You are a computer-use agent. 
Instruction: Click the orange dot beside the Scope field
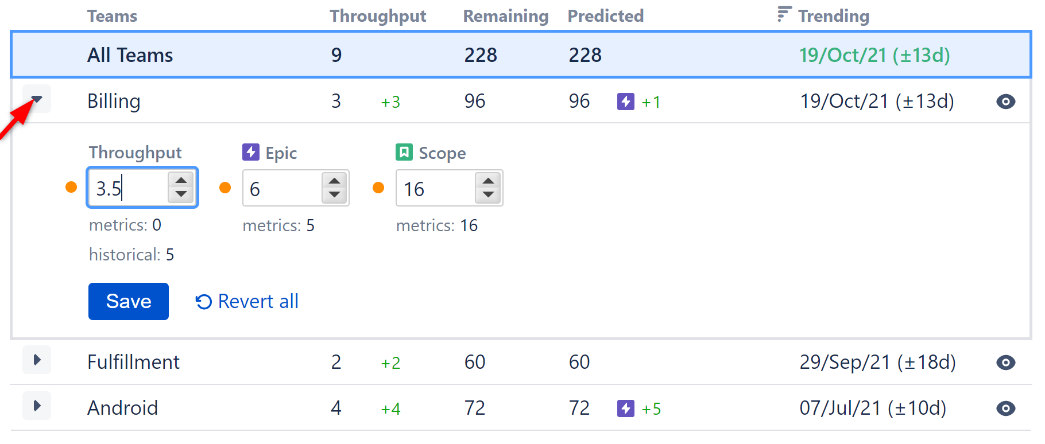(378, 188)
